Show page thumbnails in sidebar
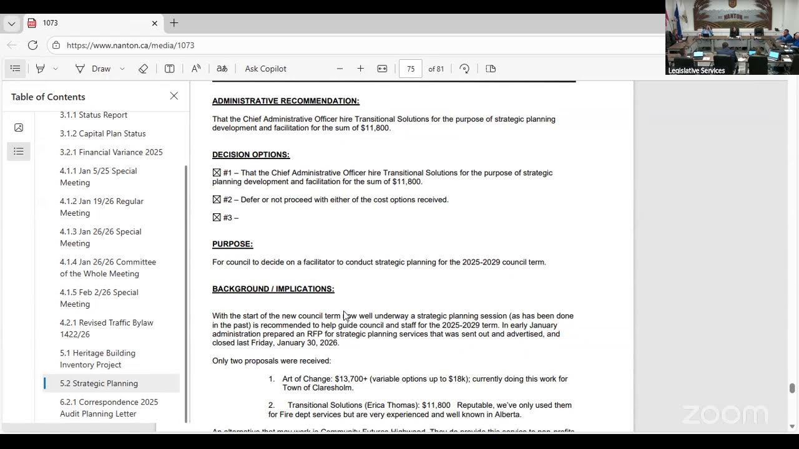This screenshot has width=799, height=449. (x=19, y=128)
